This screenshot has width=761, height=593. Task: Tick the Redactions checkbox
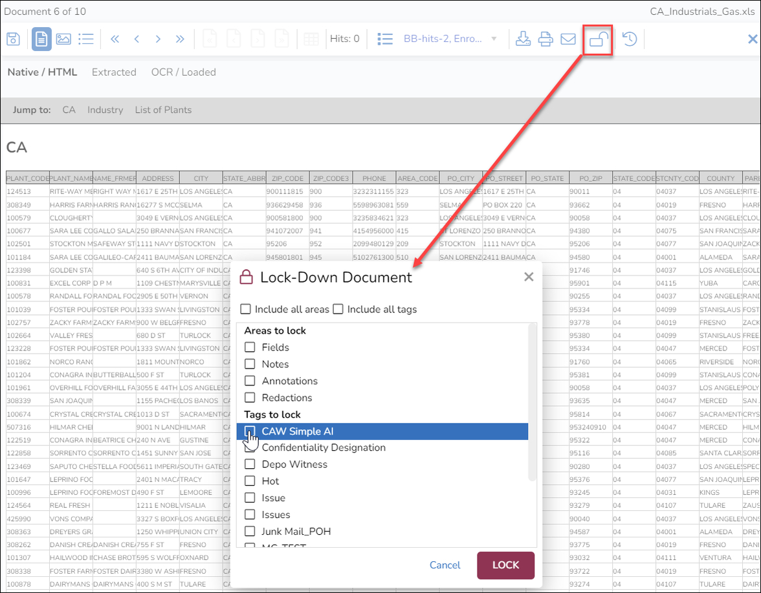click(250, 398)
